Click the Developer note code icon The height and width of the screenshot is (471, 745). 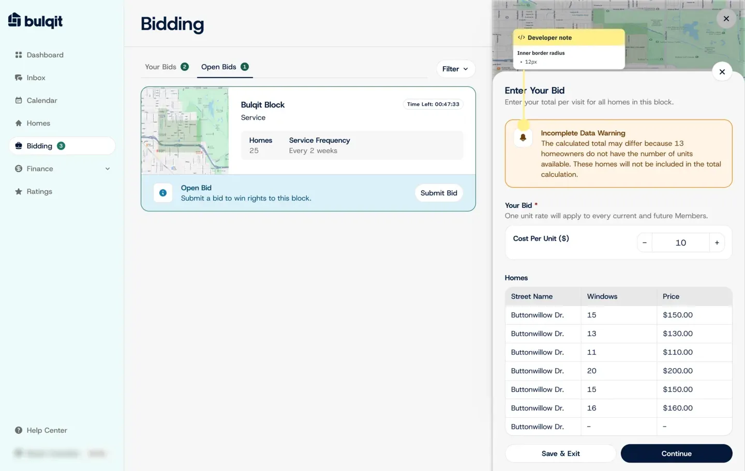(521, 38)
